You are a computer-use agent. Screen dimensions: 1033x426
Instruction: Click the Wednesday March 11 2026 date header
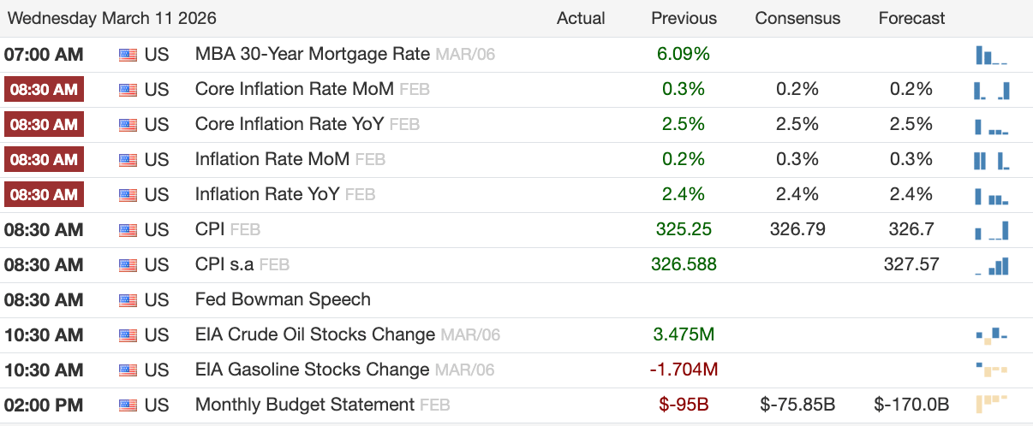112,18
